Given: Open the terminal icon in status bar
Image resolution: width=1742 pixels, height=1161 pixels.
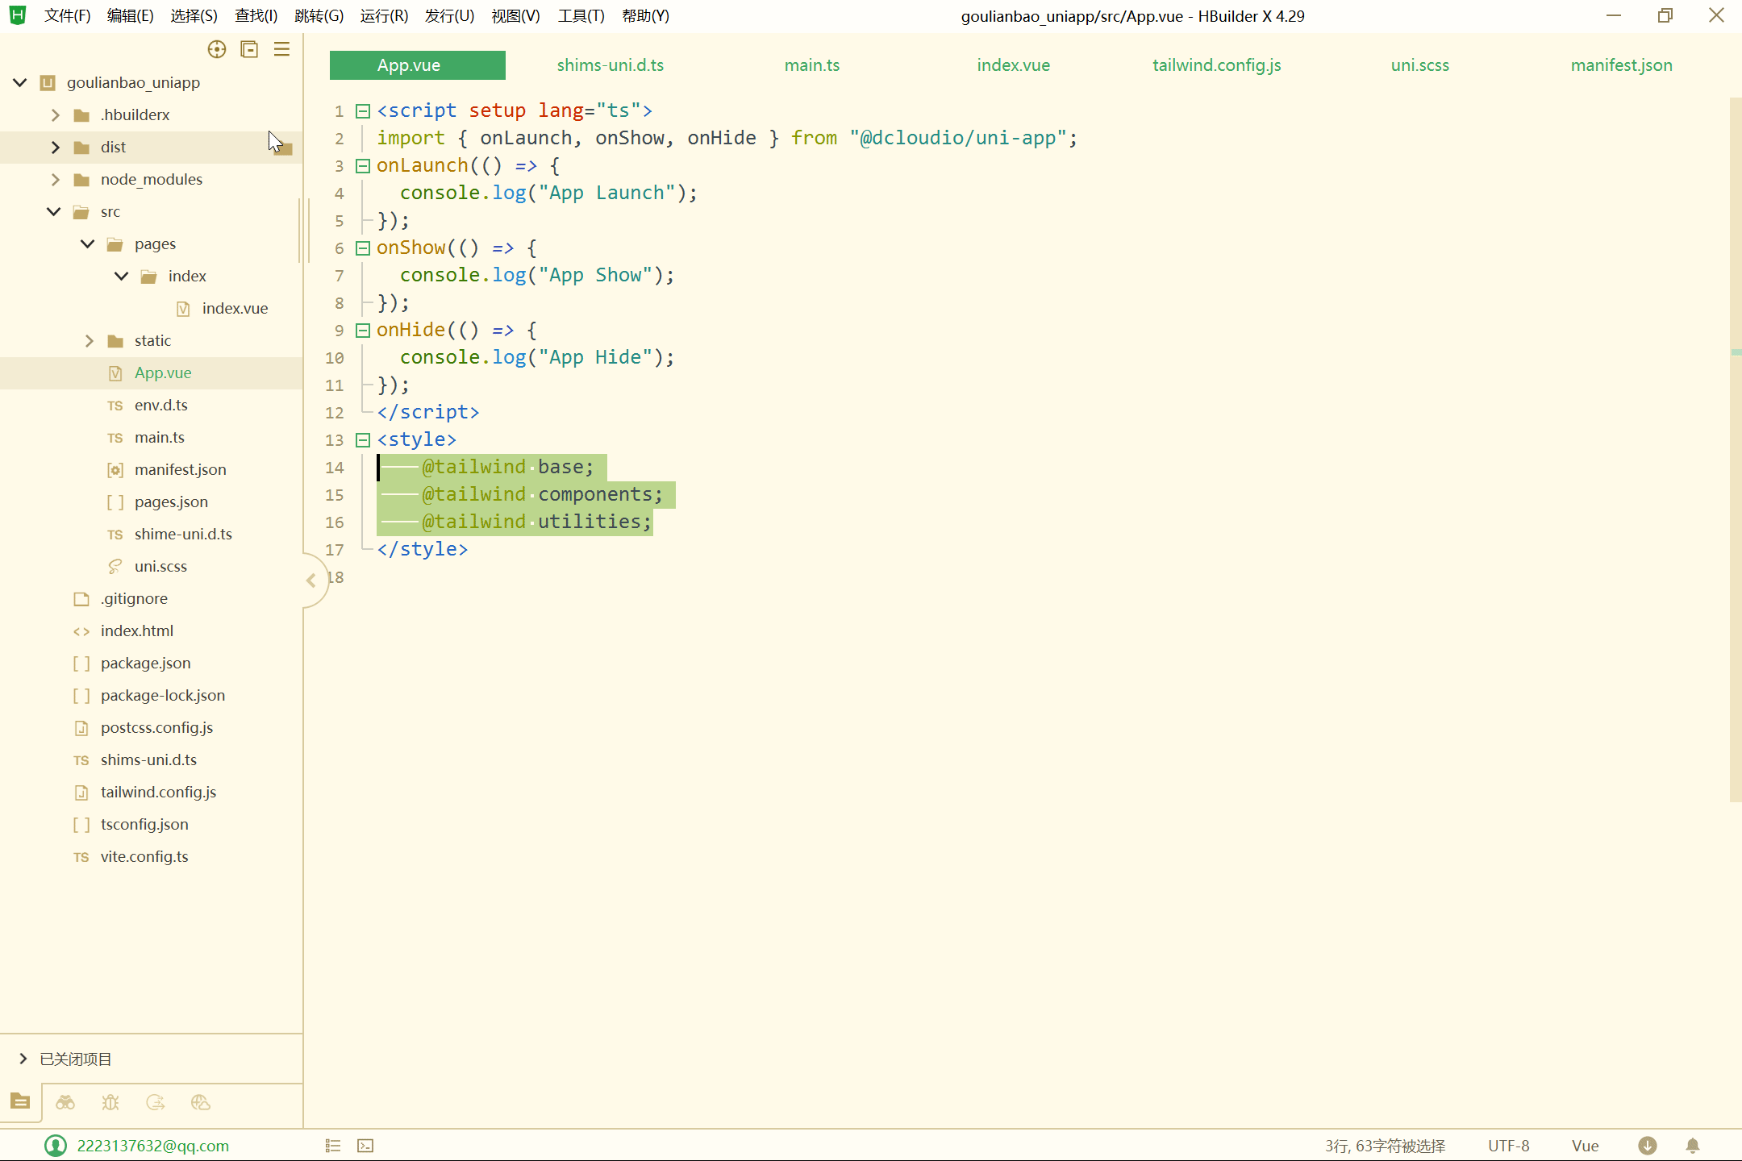Looking at the screenshot, I should coord(365,1146).
